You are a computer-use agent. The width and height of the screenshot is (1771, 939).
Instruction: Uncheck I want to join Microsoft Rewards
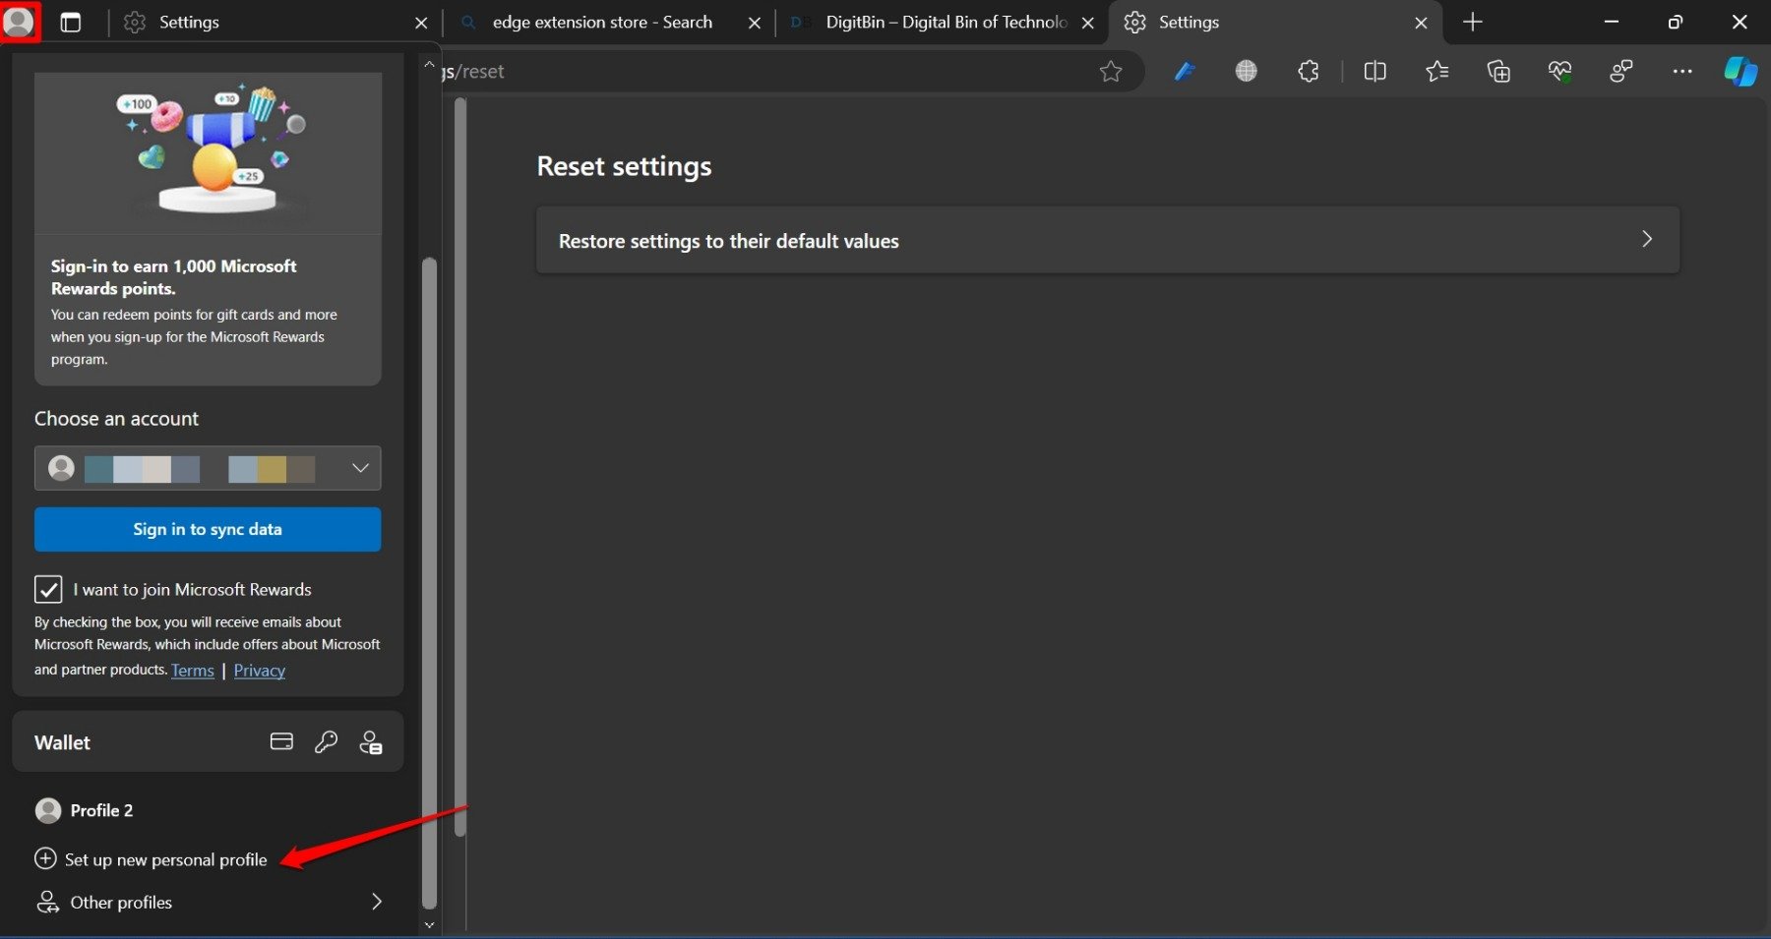tap(48, 589)
